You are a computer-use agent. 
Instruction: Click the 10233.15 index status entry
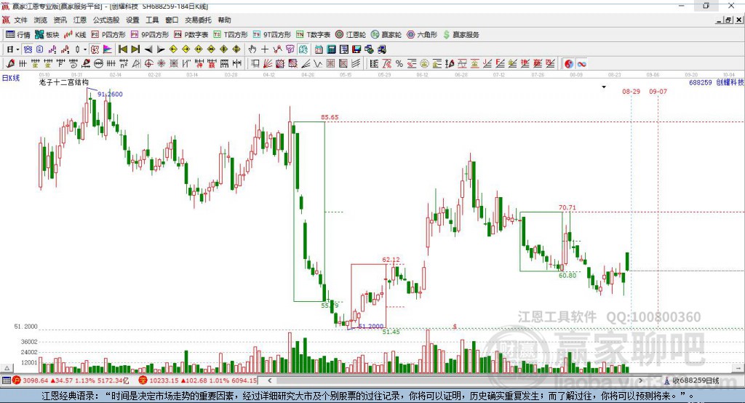(198, 380)
